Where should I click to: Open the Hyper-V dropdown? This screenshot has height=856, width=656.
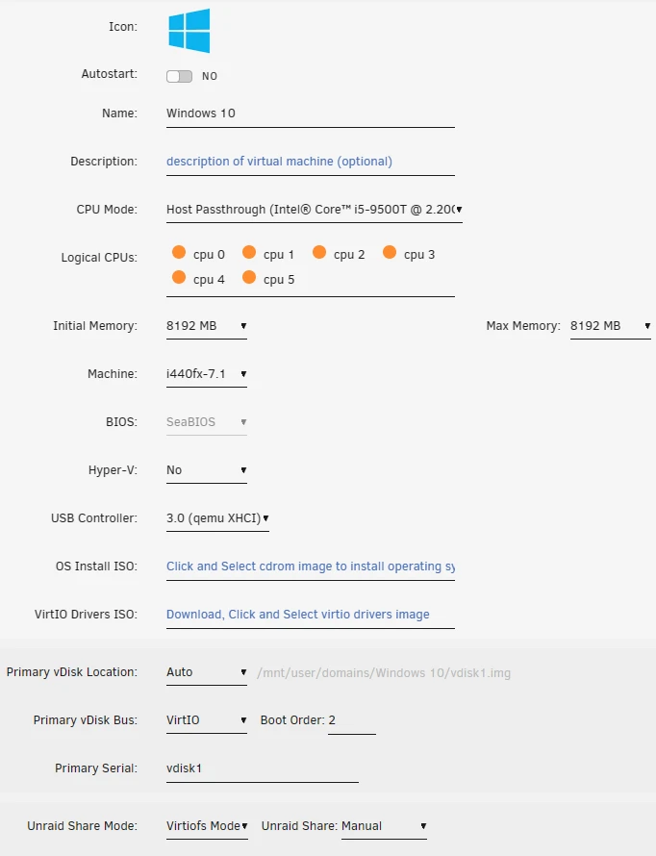coord(206,470)
